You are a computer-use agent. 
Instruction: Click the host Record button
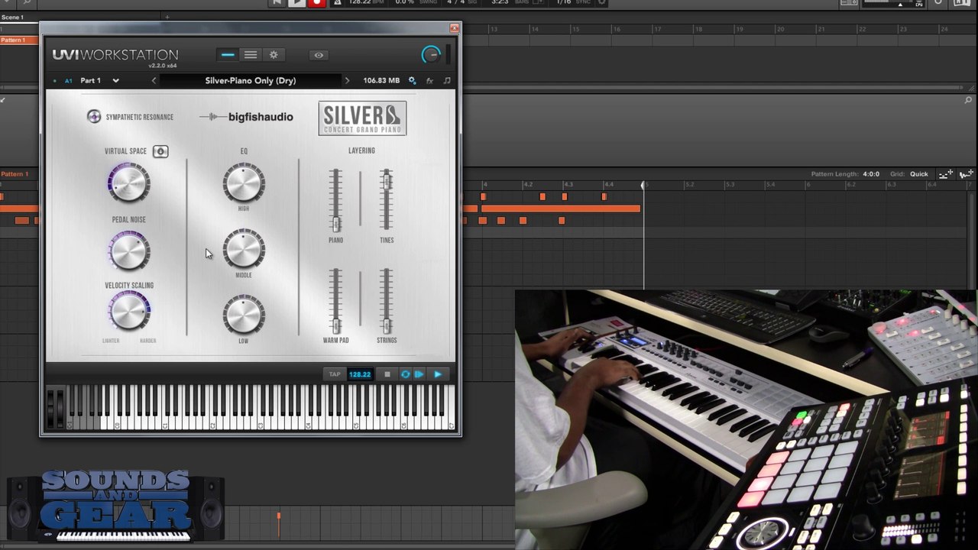[316, 2]
